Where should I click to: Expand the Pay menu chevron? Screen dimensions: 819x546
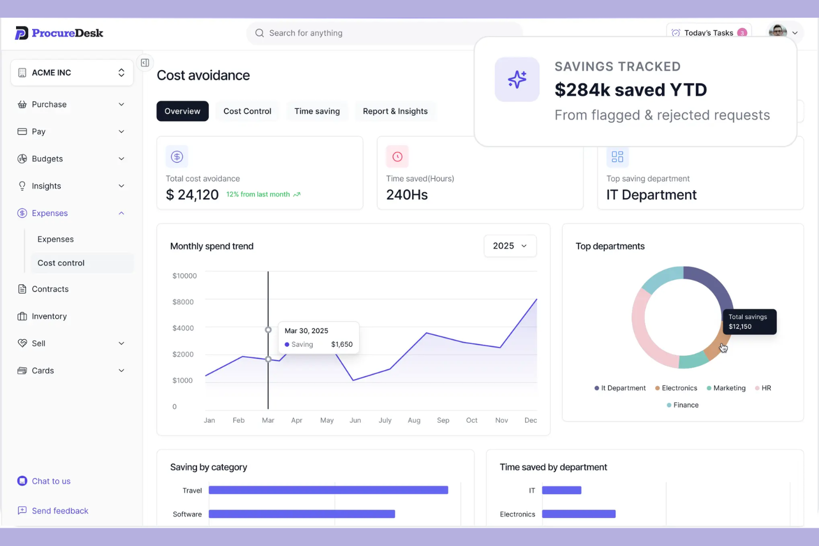tap(121, 132)
